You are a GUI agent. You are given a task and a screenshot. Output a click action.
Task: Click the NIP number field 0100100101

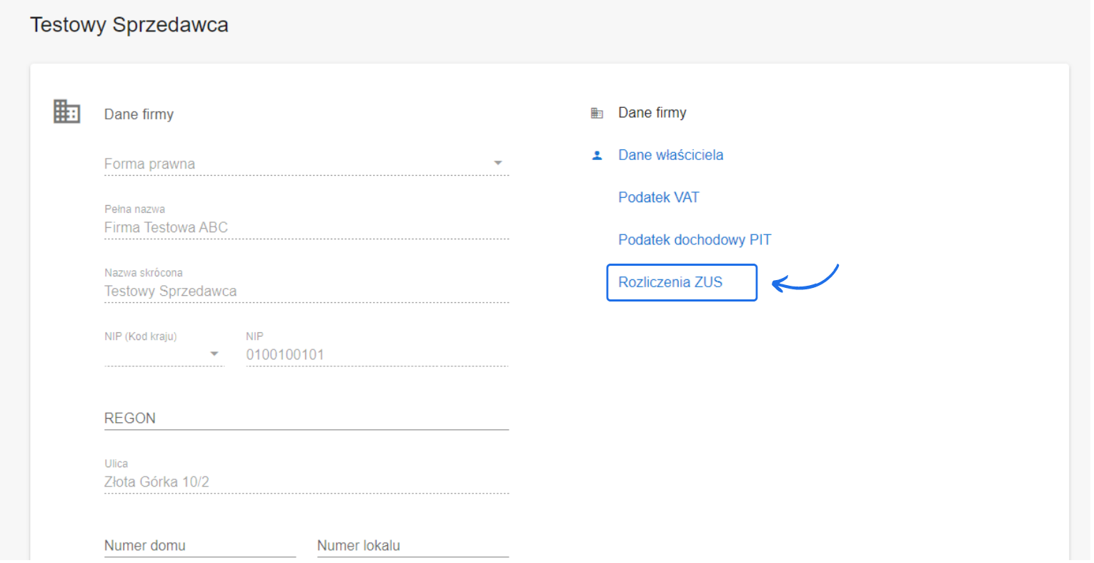click(377, 355)
